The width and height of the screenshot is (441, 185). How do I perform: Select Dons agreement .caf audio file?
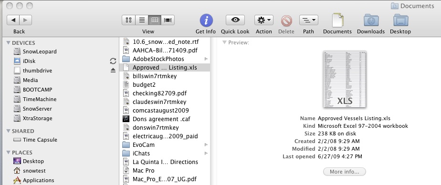click(165, 119)
